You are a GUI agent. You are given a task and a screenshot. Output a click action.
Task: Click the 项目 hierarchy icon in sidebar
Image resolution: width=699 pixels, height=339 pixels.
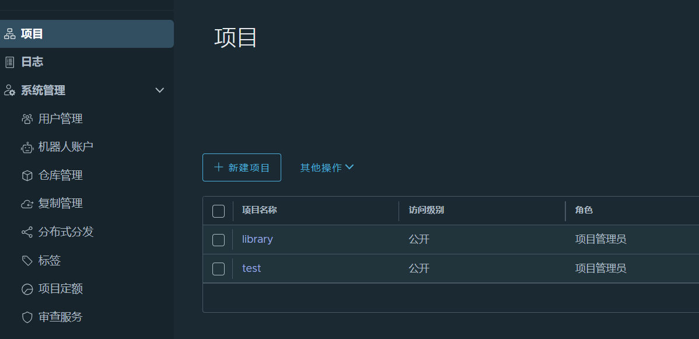9,34
